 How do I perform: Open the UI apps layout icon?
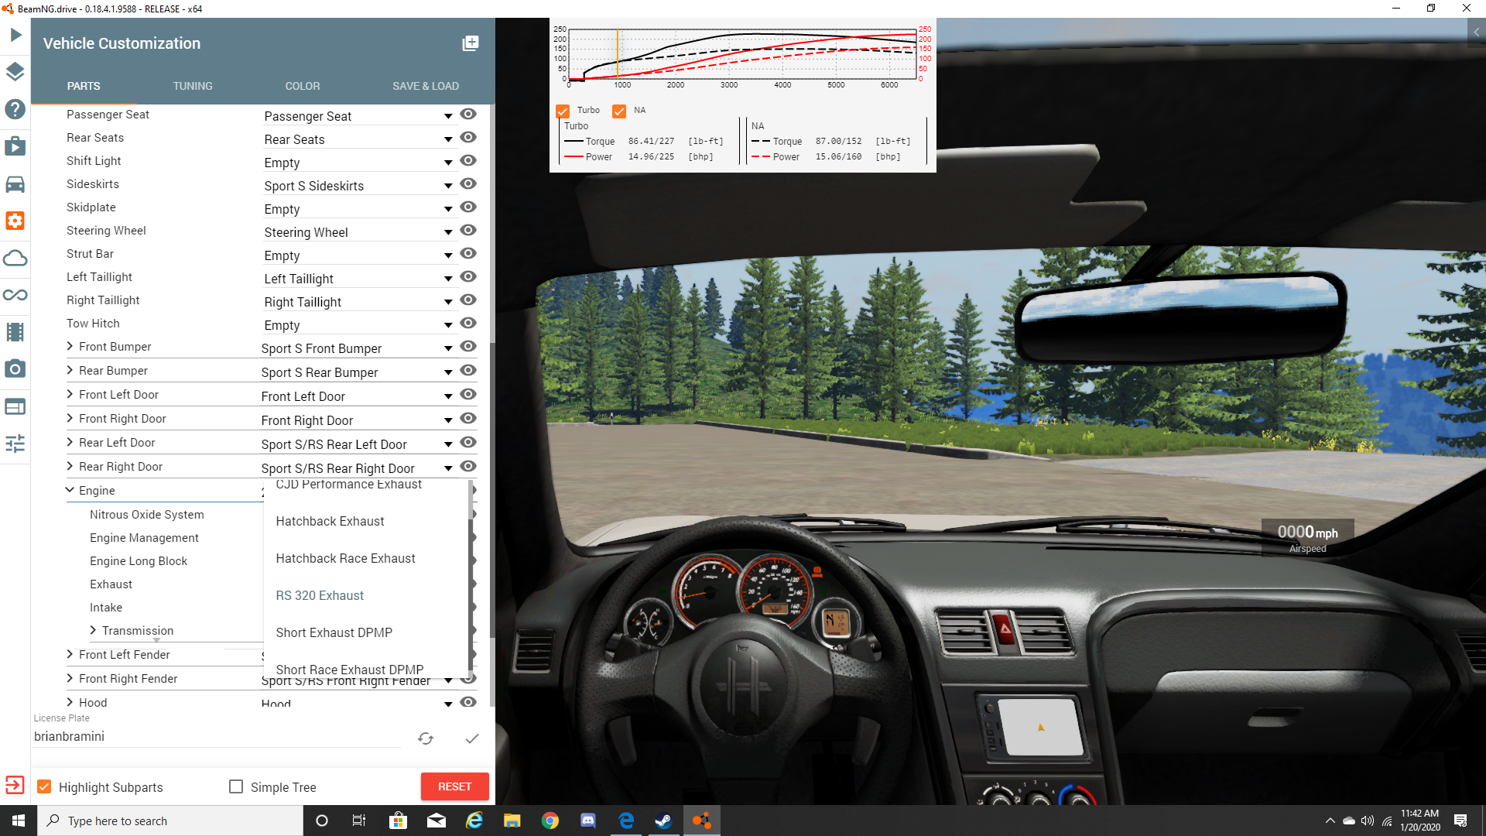[x=15, y=406]
